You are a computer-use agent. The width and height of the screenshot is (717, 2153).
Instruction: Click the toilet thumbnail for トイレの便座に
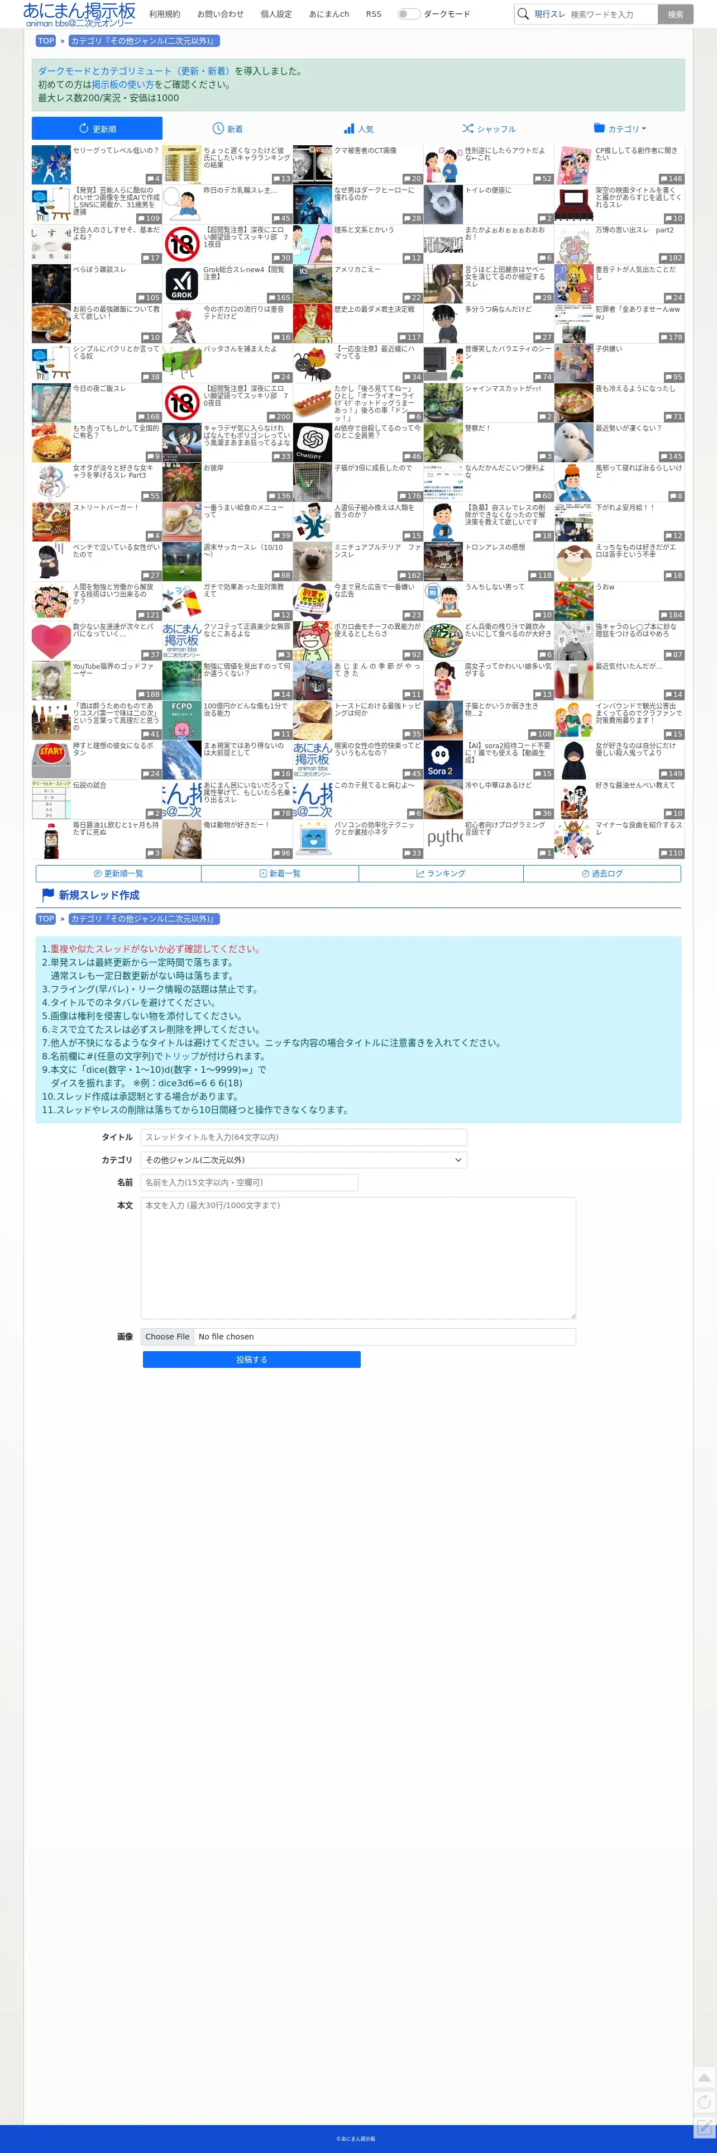pyautogui.click(x=443, y=205)
